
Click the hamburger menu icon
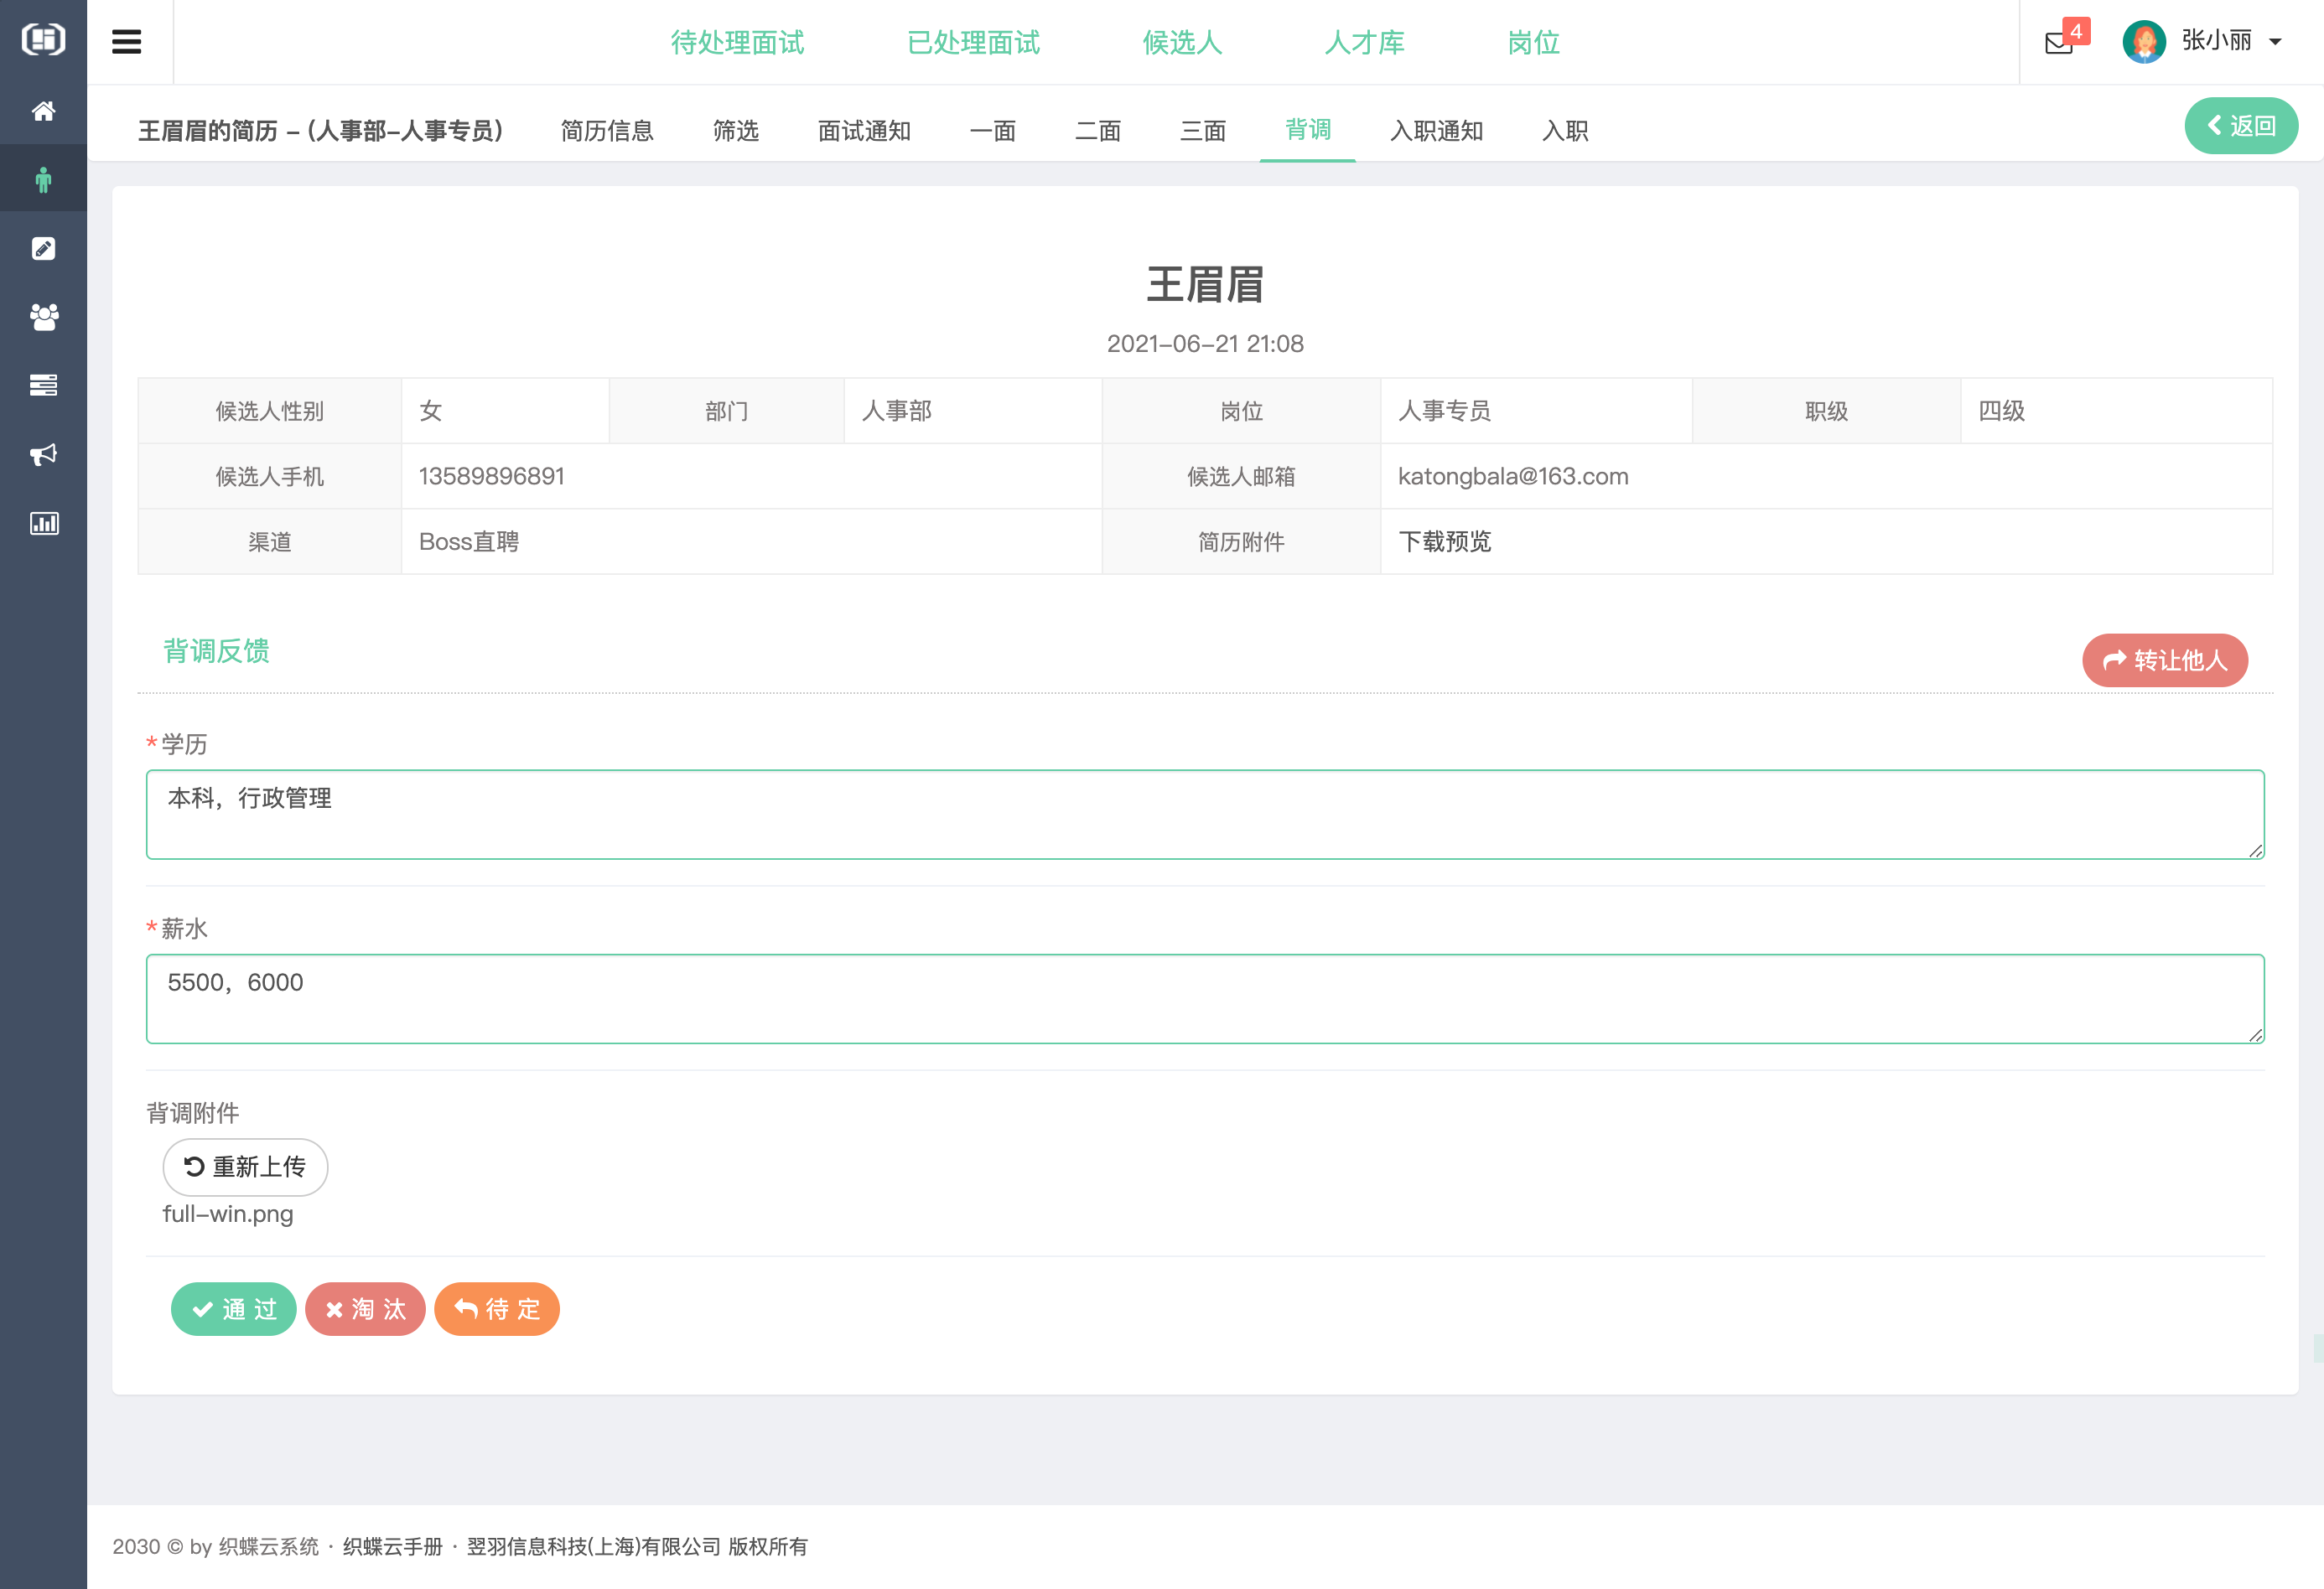point(127,41)
